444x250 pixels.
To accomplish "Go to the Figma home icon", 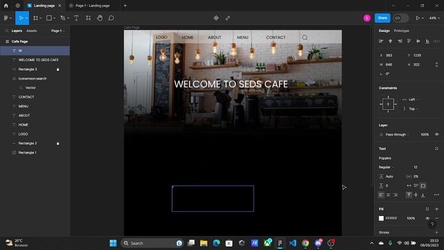I will coord(6,6).
